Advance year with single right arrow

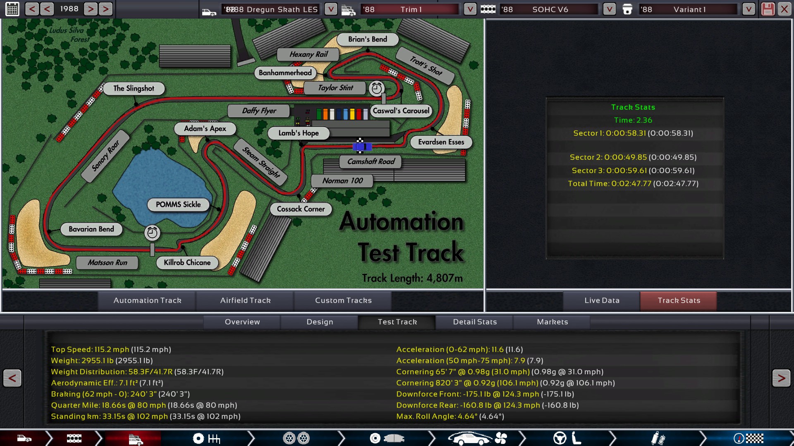click(91, 9)
